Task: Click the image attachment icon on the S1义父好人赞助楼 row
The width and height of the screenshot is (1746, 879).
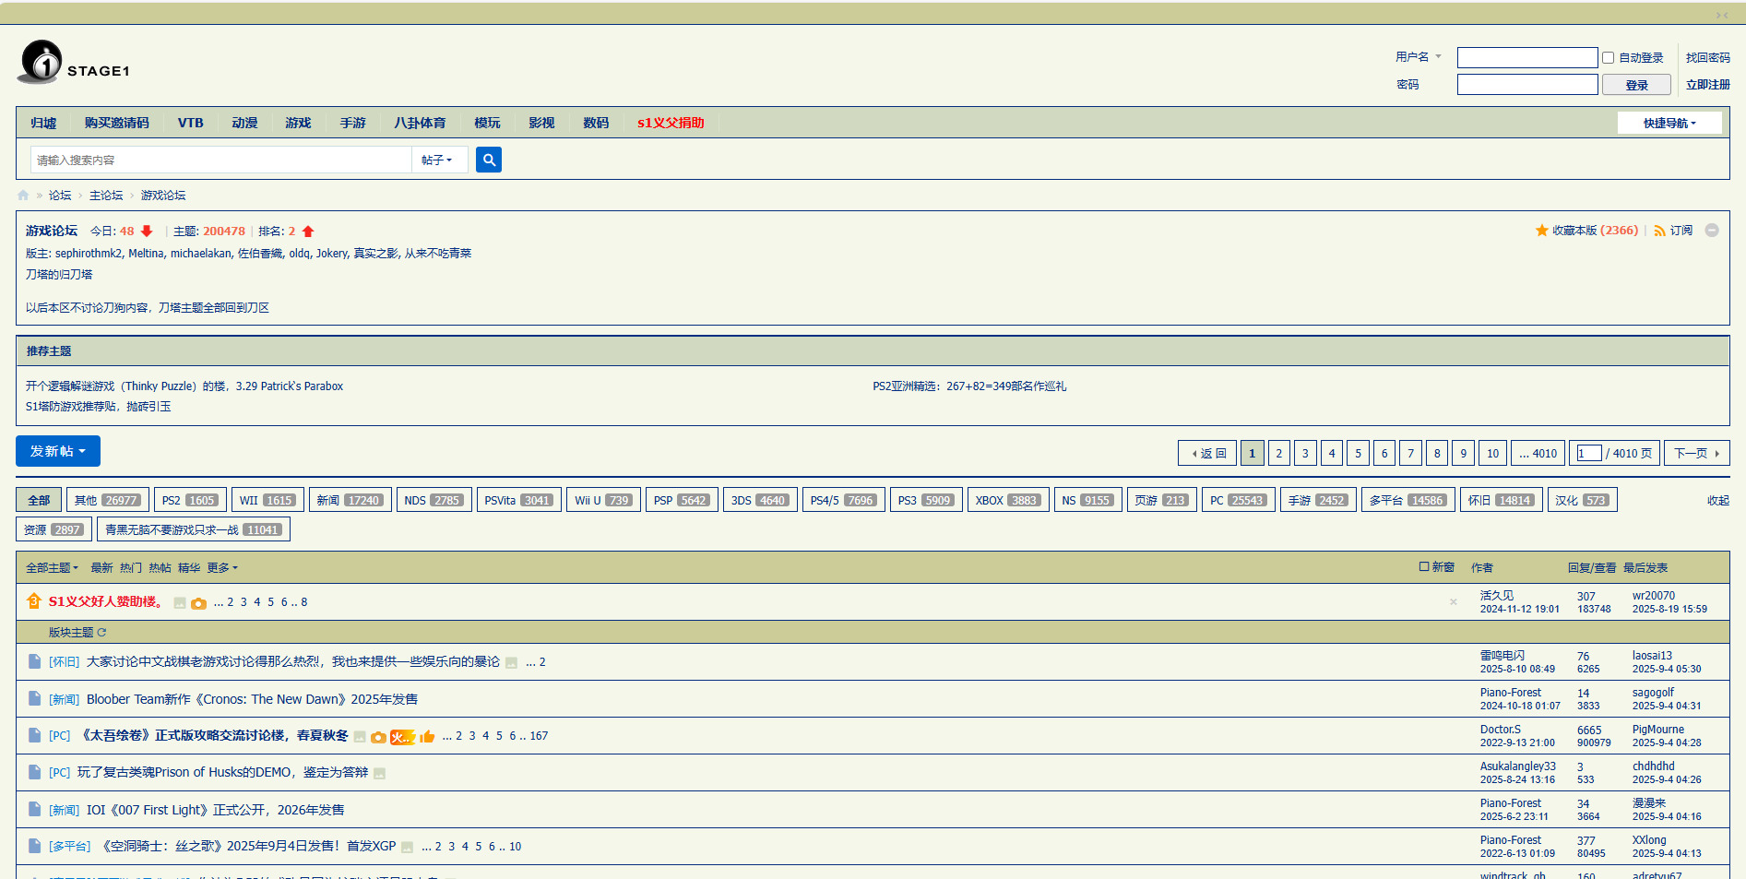Action: [x=180, y=603]
